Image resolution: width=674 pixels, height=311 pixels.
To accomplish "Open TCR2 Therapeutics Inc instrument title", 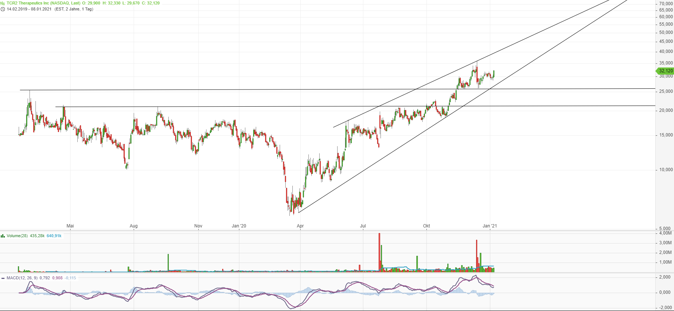I will click(43, 3).
